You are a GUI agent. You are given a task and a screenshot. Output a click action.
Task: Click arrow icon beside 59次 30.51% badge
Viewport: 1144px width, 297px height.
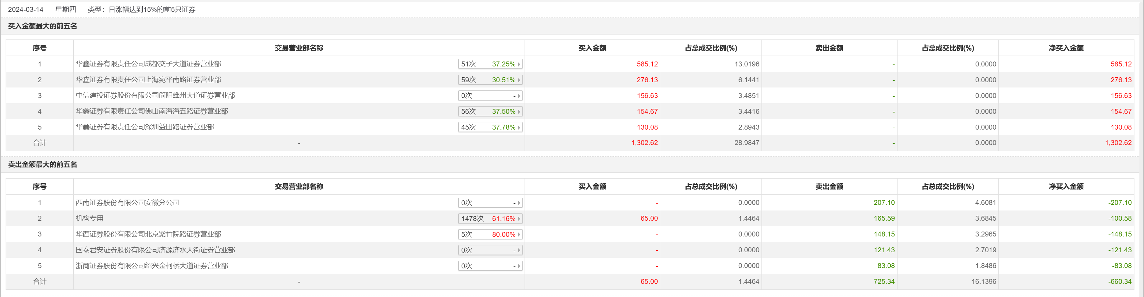[519, 80]
